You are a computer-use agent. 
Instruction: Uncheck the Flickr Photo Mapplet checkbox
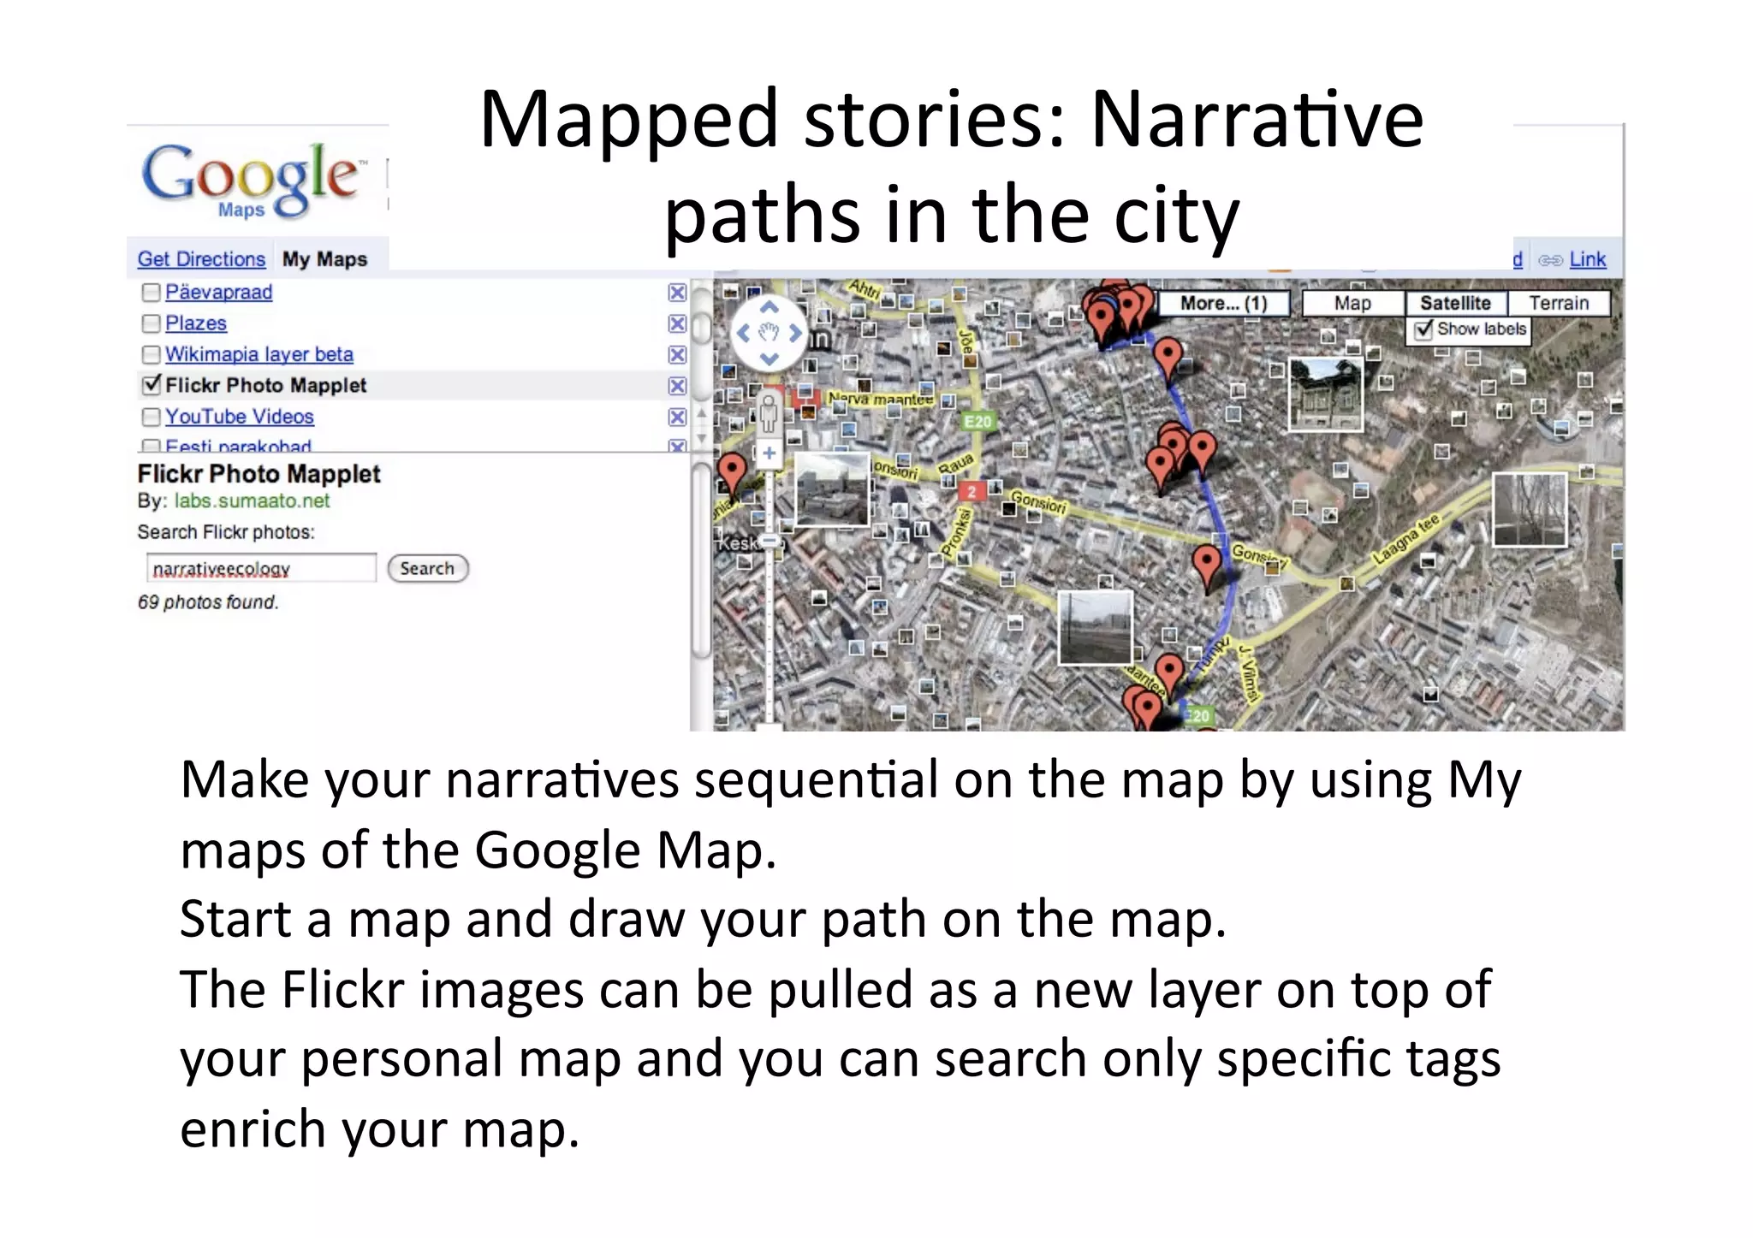152,385
